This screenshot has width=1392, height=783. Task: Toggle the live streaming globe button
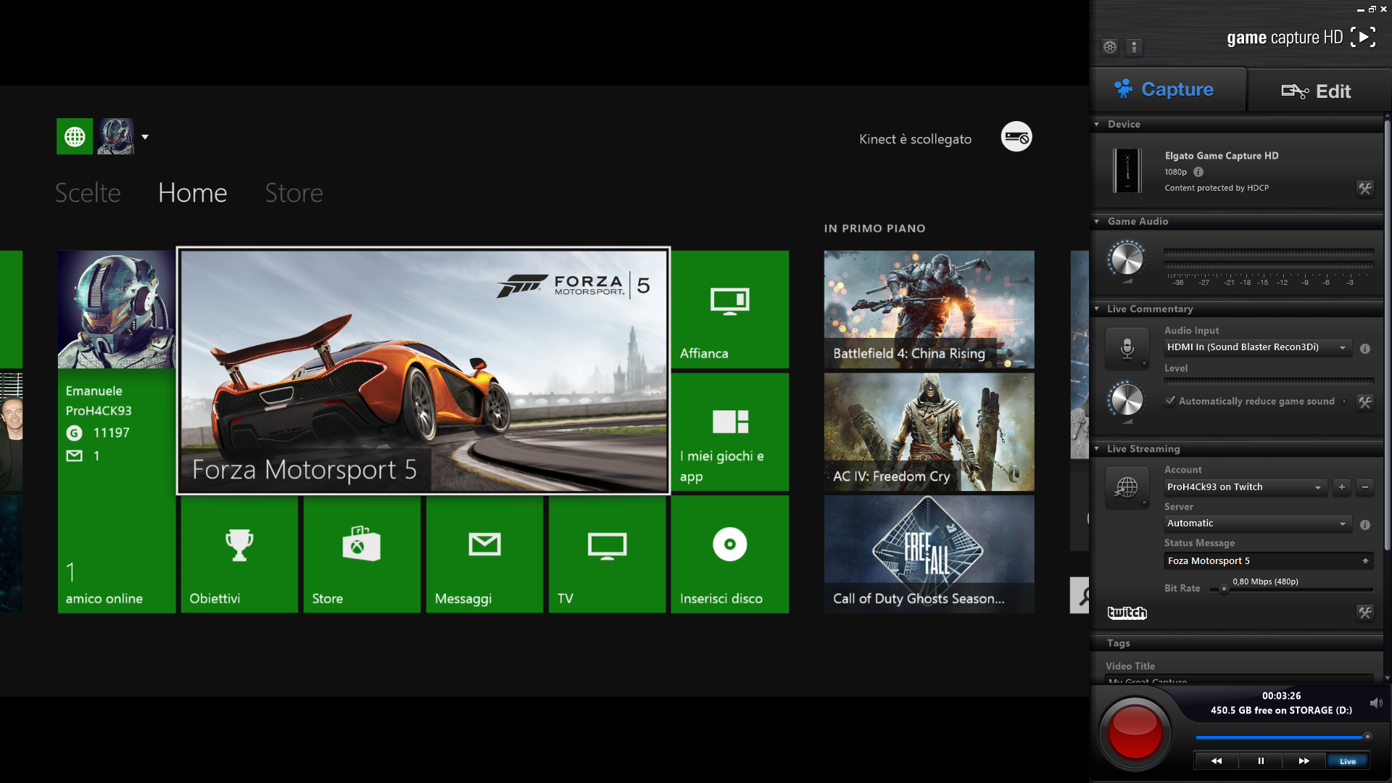click(1127, 488)
